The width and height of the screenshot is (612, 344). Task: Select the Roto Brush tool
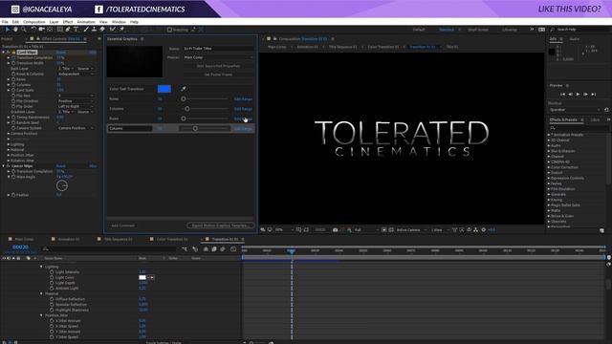click(x=113, y=30)
